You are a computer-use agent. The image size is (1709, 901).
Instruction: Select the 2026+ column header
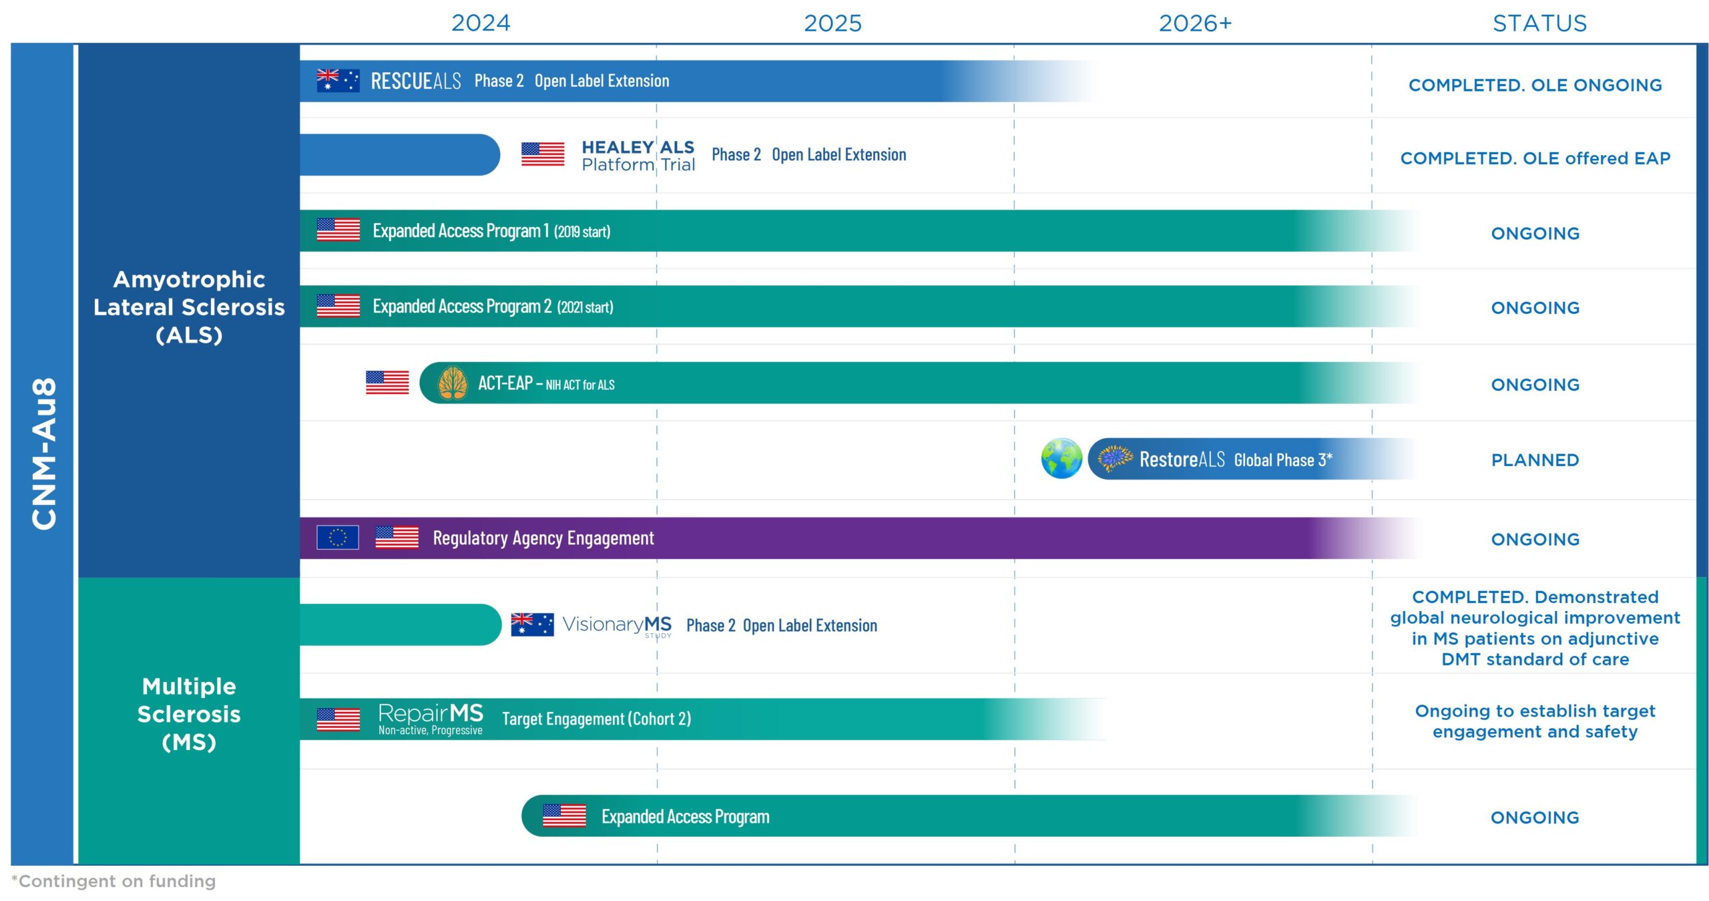point(1194,23)
